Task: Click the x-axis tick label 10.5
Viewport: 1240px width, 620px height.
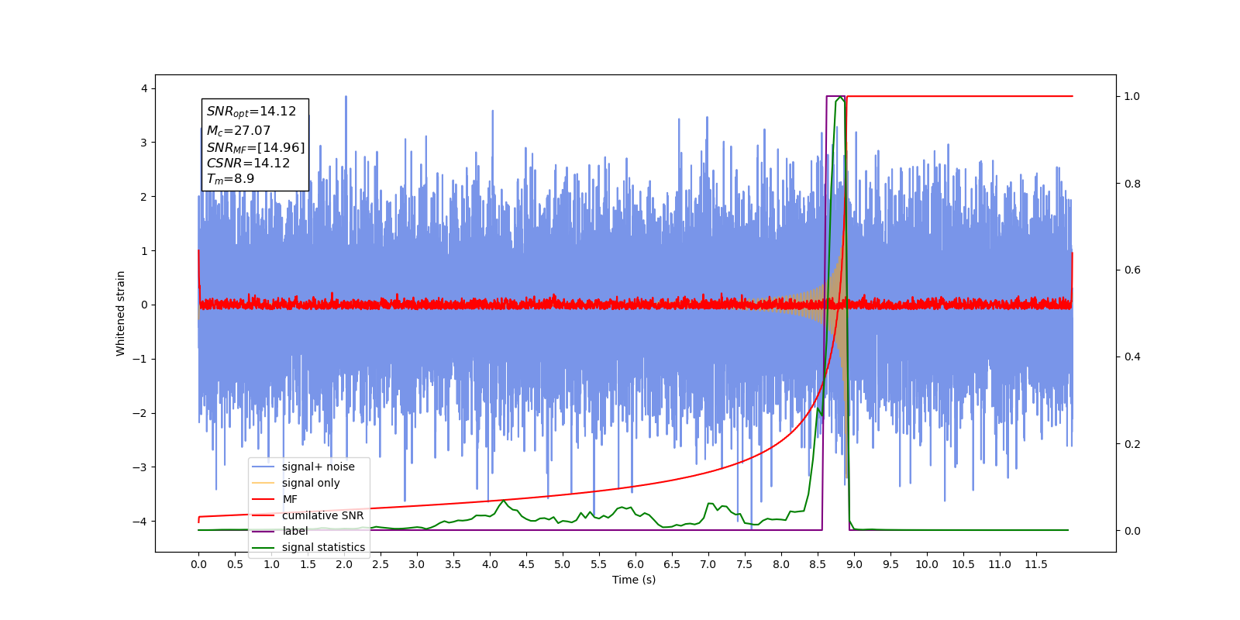Action: [963, 564]
